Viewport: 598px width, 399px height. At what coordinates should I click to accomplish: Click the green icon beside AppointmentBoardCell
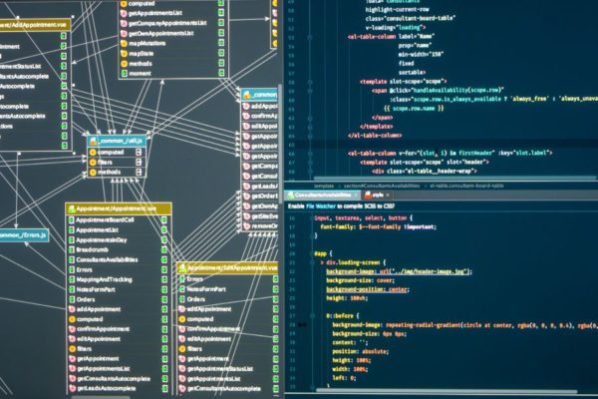(x=72, y=219)
